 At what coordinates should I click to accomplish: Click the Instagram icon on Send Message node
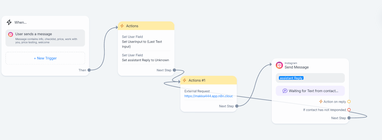[x=279, y=65]
